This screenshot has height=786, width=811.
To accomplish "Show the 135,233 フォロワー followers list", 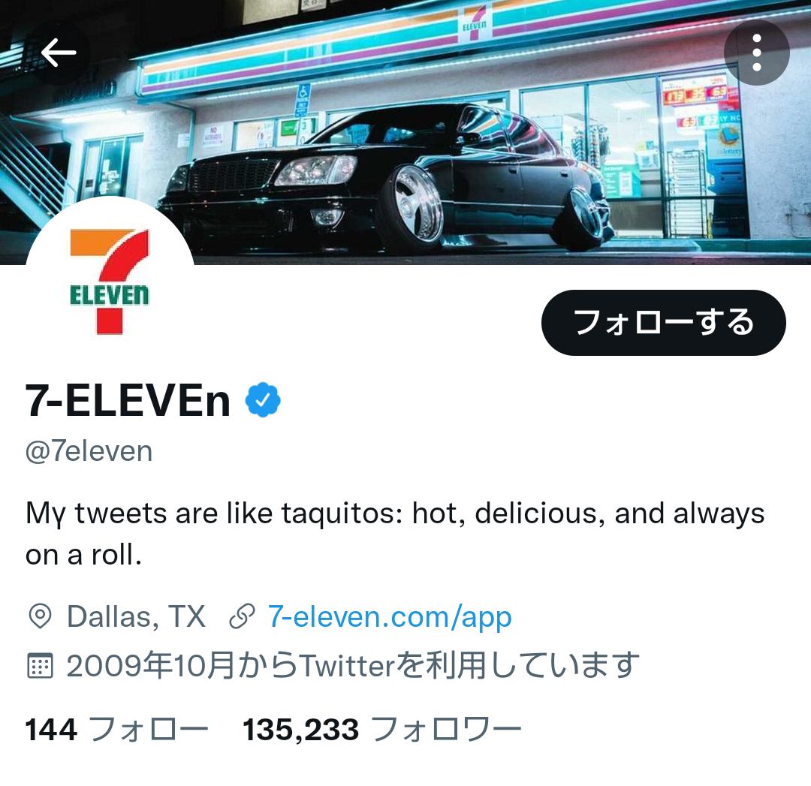I will tap(381, 730).
